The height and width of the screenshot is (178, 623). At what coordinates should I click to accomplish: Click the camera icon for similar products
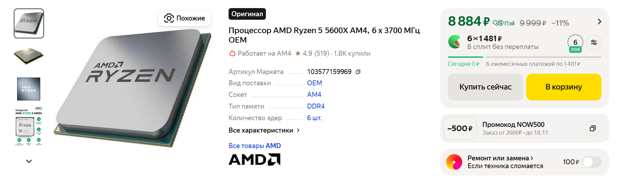(169, 18)
